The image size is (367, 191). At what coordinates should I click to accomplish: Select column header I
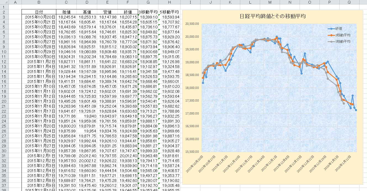[x=191, y=2]
